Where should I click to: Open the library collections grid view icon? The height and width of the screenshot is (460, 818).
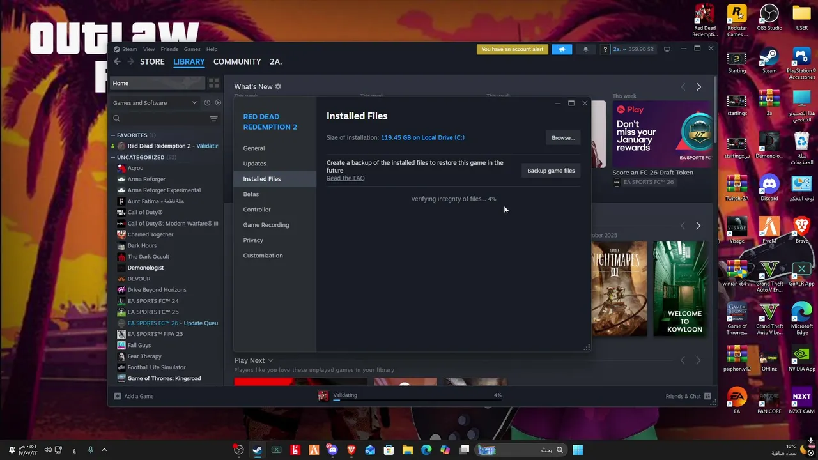(x=213, y=83)
